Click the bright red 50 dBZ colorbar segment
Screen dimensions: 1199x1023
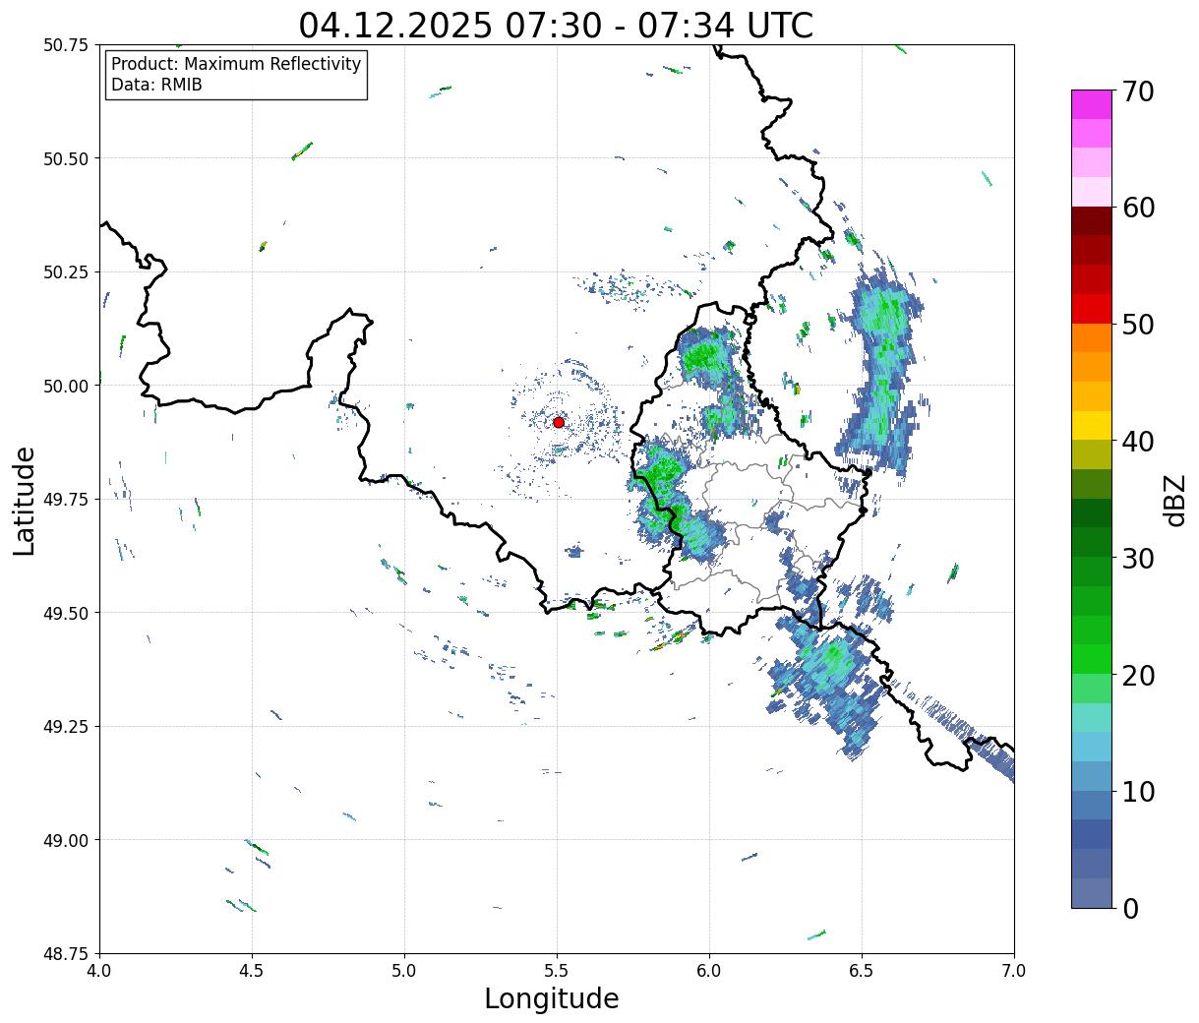pyautogui.click(x=1092, y=309)
